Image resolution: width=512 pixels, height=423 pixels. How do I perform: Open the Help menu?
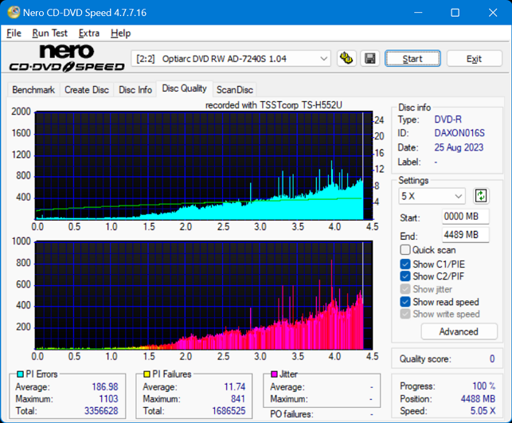120,33
